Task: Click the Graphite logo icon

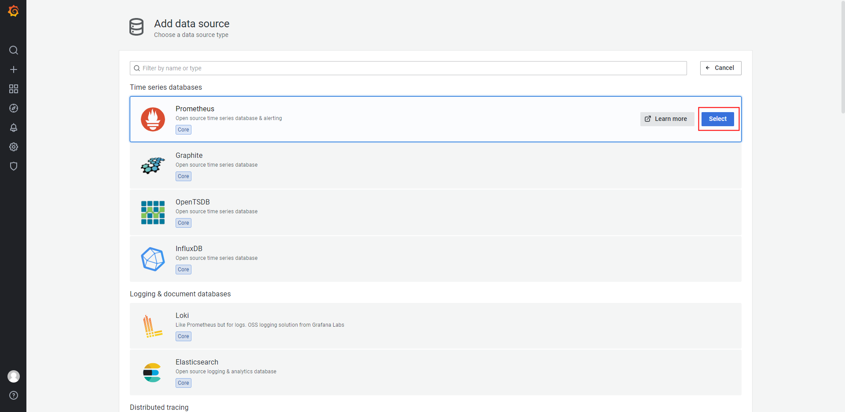Action: 153,166
